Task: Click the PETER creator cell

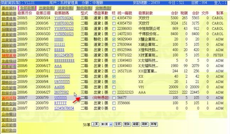Action: 218,55
